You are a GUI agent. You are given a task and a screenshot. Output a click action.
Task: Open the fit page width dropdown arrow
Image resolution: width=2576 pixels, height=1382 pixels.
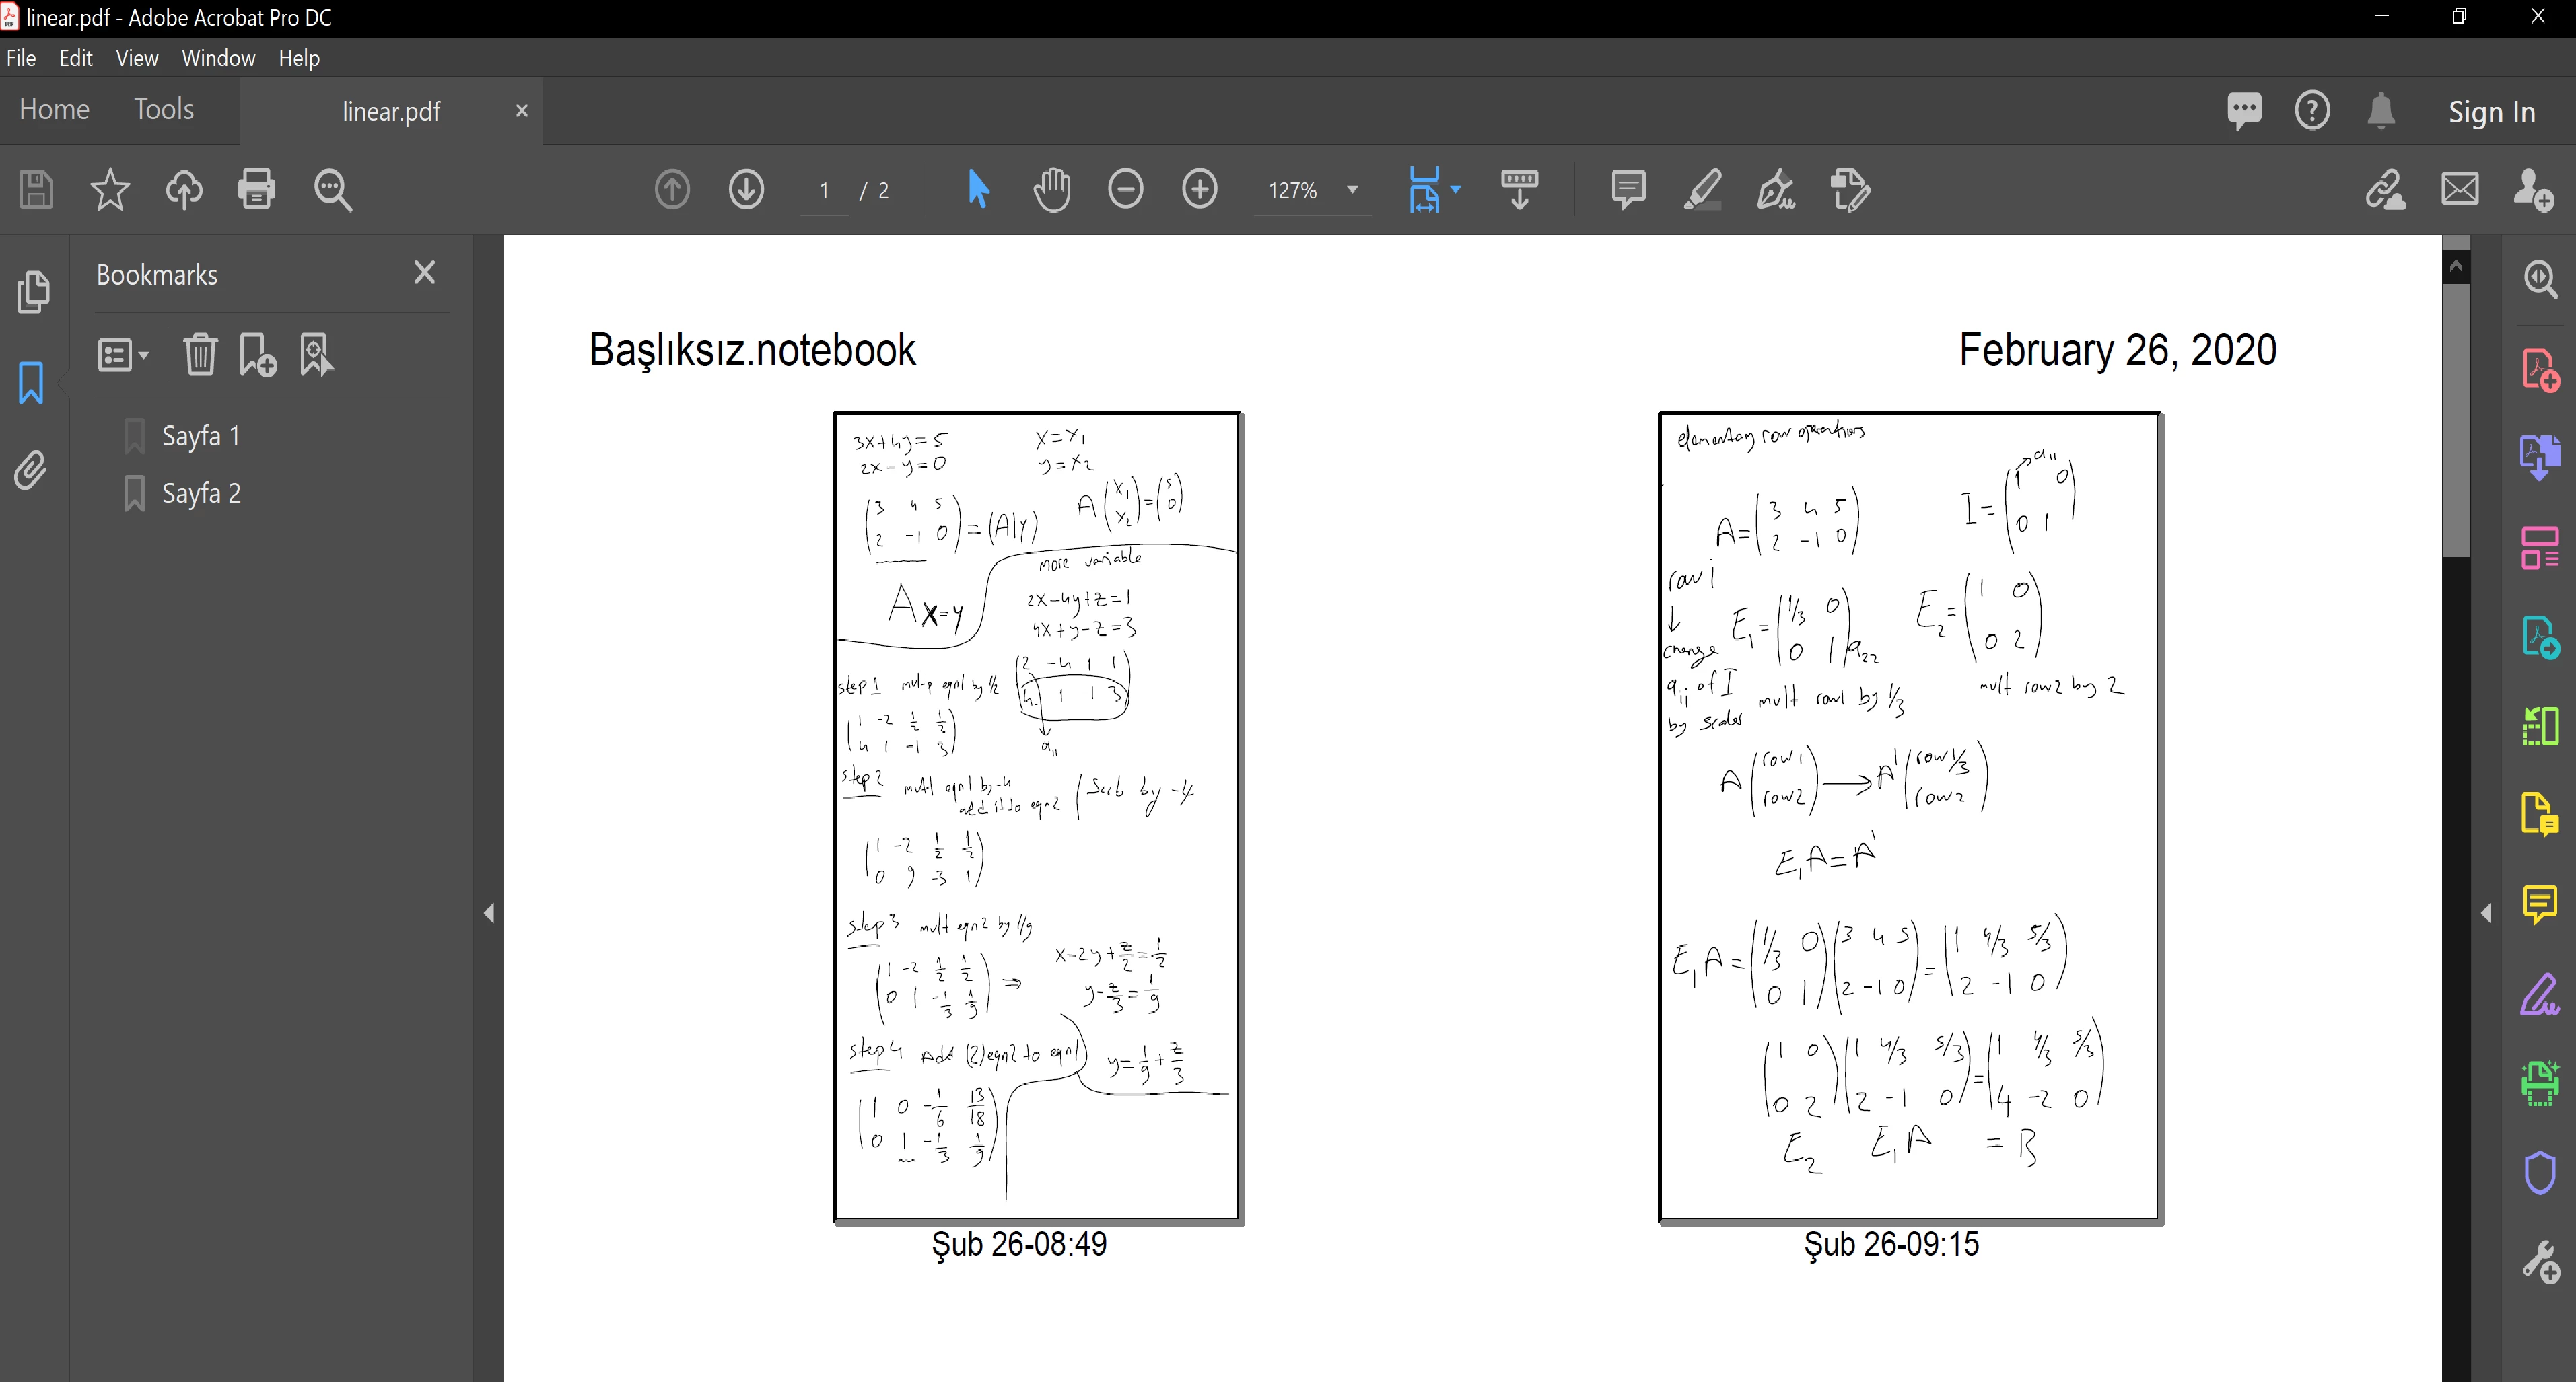tap(1456, 189)
